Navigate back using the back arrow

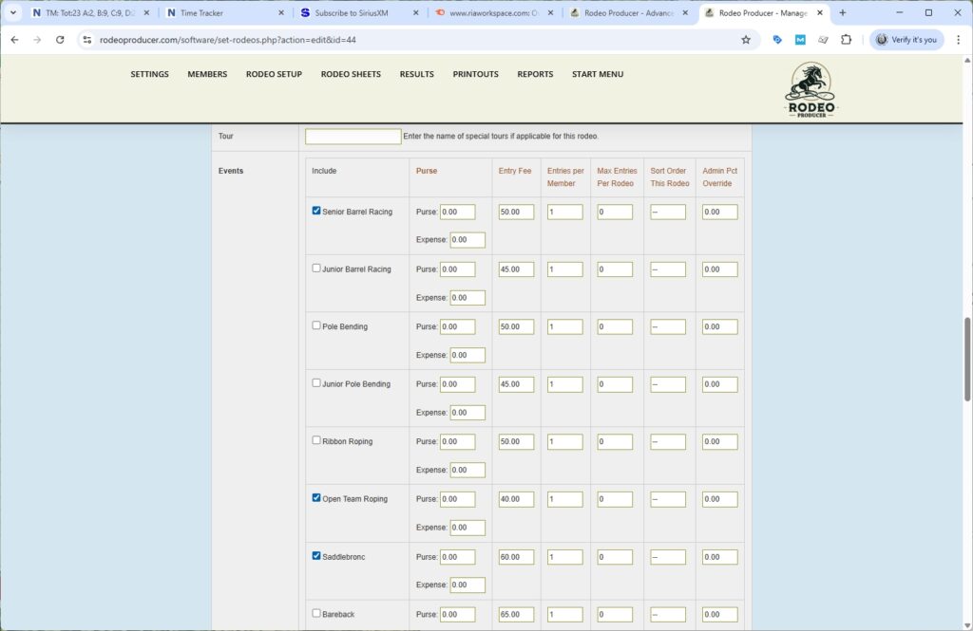tap(14, 40)
